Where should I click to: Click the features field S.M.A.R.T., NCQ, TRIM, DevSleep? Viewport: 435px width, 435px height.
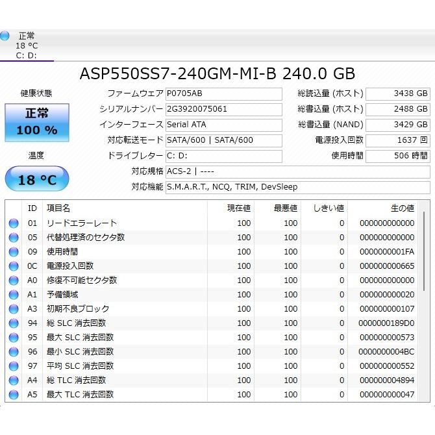pos(298,188)
